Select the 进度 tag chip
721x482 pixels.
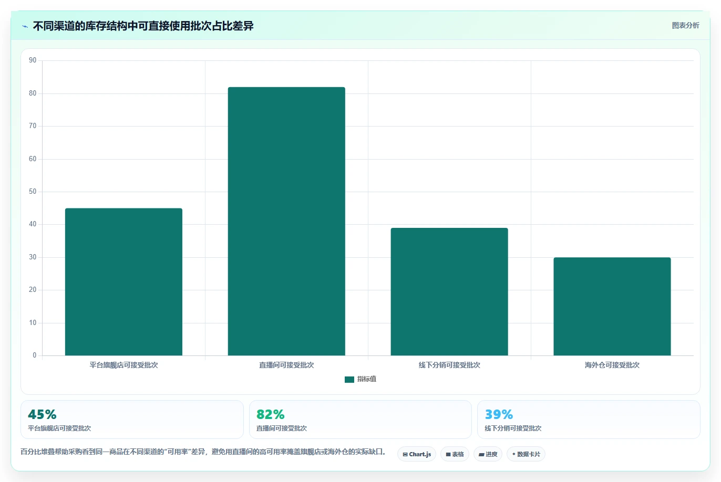488,454
